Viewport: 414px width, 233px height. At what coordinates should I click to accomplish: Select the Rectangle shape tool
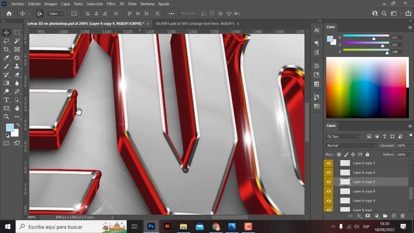(6, 108)
